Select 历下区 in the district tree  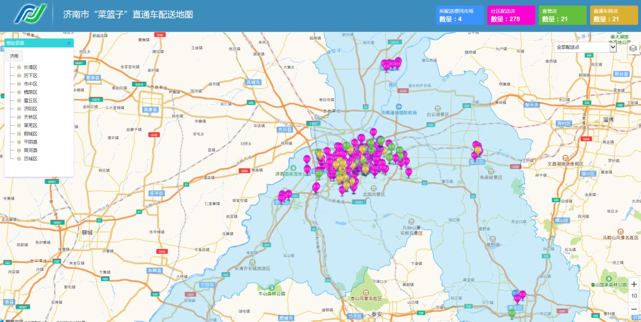point(30,76)
